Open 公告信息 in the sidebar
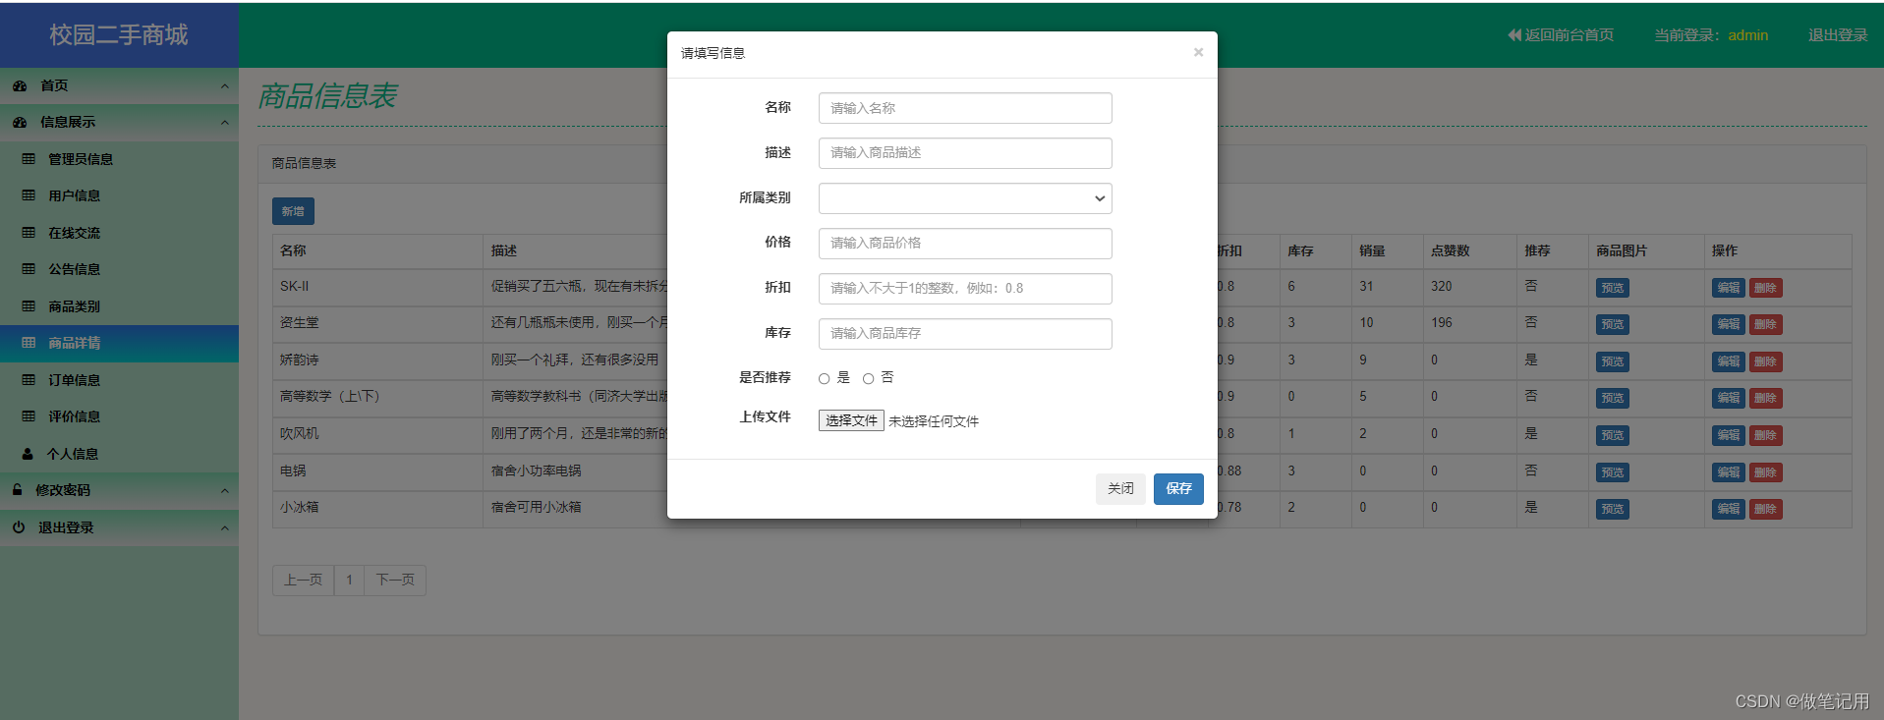 pyautogui.click(x=75, y=269)
